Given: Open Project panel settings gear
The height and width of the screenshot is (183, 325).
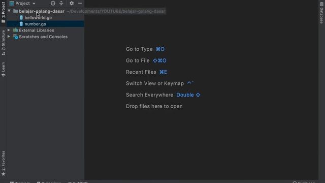Looking at the screenshot, I should click(x=72, y=3).
